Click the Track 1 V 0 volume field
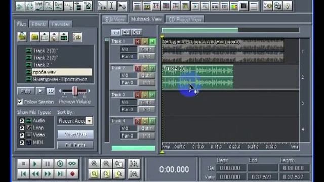 pos(129,49)
